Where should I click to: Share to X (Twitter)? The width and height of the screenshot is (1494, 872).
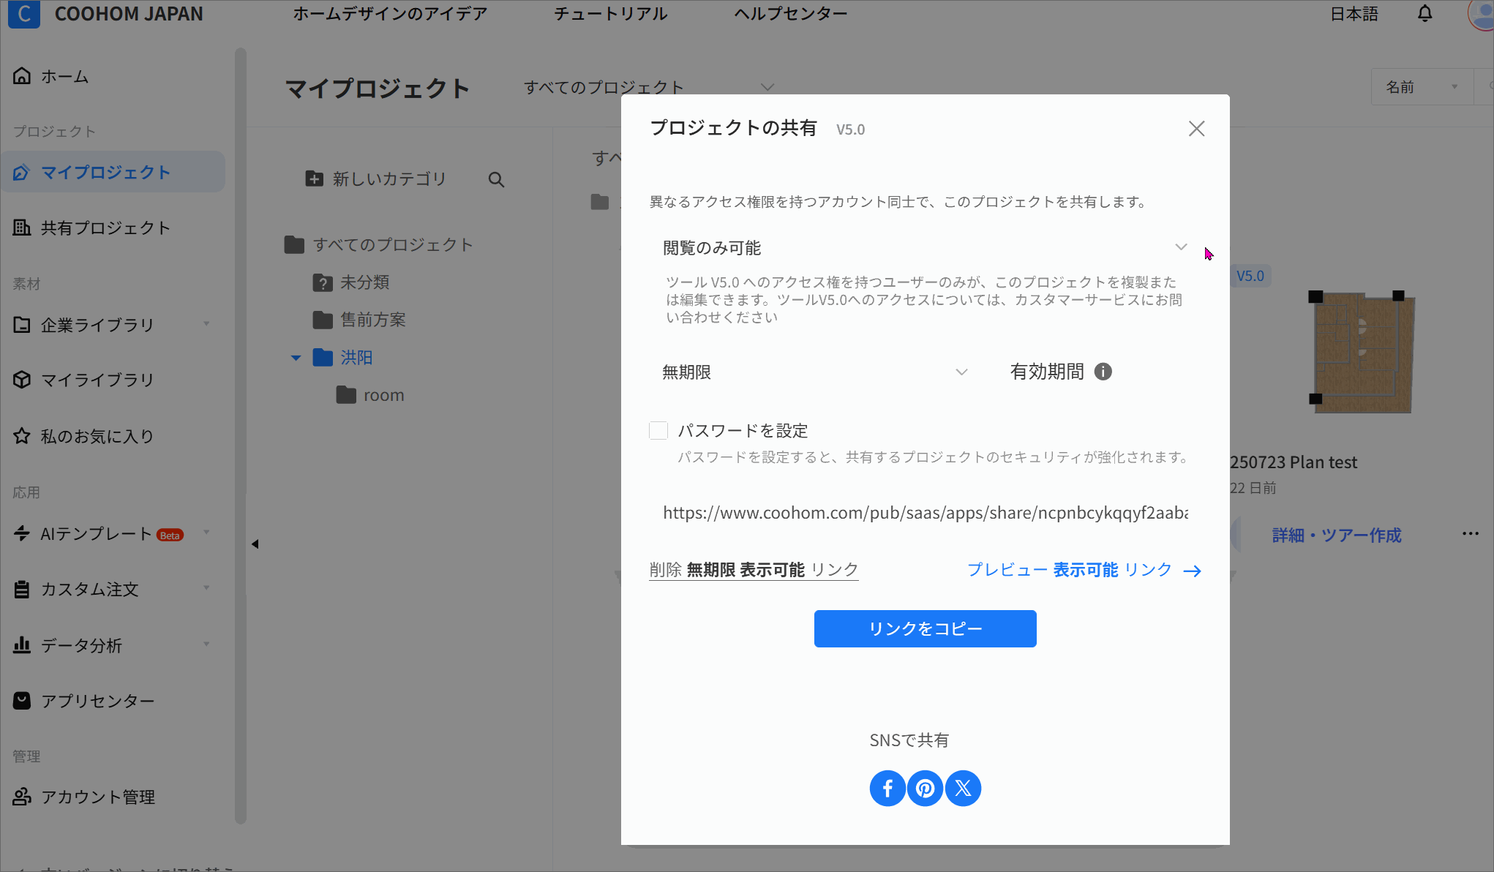click(x=963, y=788)
